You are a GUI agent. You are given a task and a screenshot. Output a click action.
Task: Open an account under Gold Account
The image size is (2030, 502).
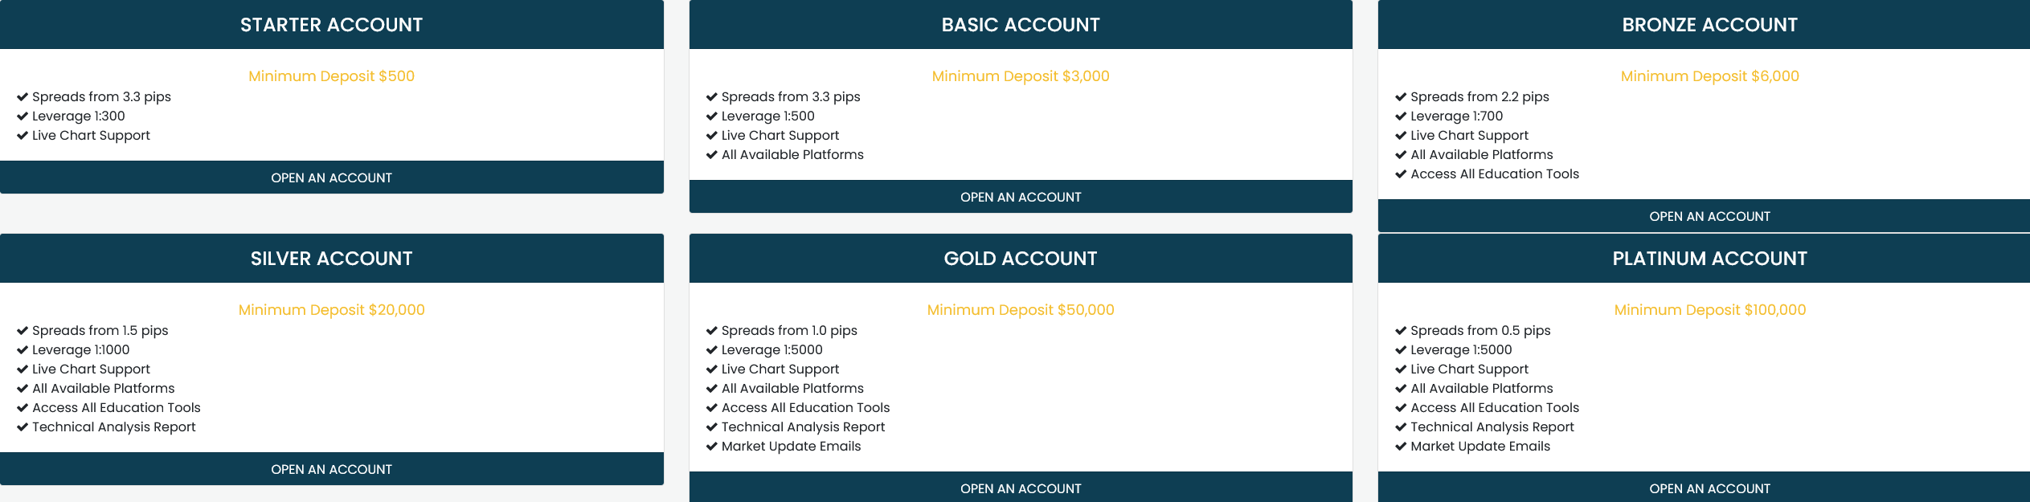pyautogui.click(x=1021, y=488)
